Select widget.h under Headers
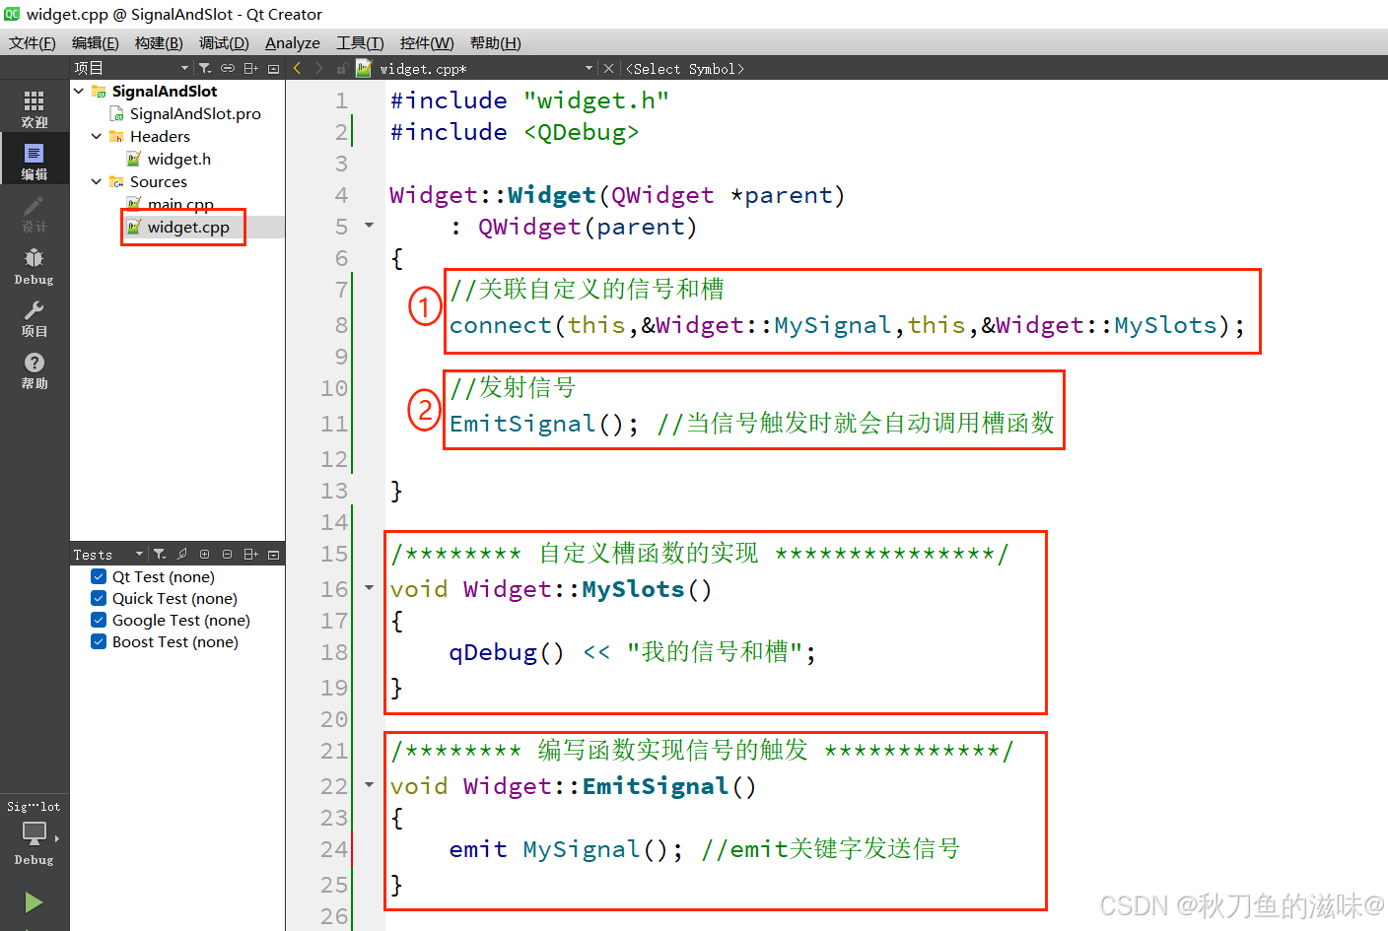This screenshot has height=931, width=1388. pyautogui.click(x=179, y=159)
